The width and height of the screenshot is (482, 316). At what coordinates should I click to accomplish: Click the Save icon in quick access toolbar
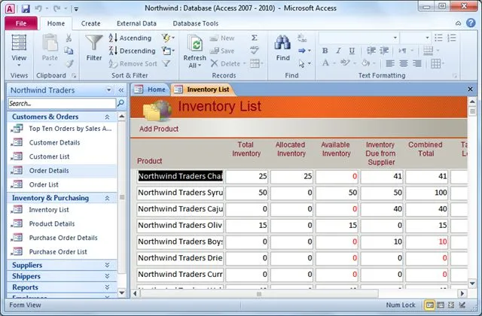tap(26, 8)
